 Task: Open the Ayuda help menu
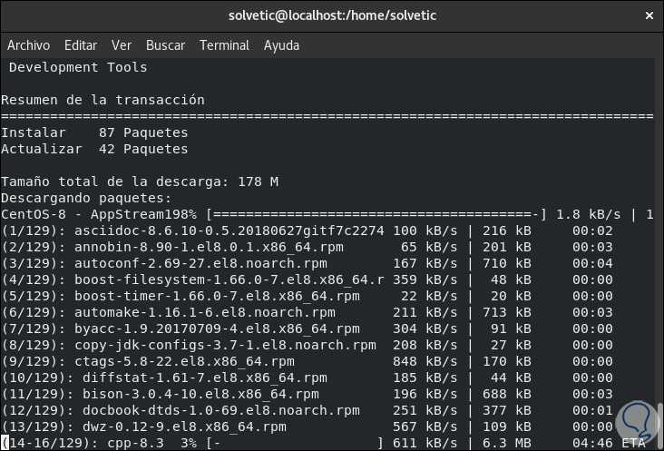click(281, 45)
